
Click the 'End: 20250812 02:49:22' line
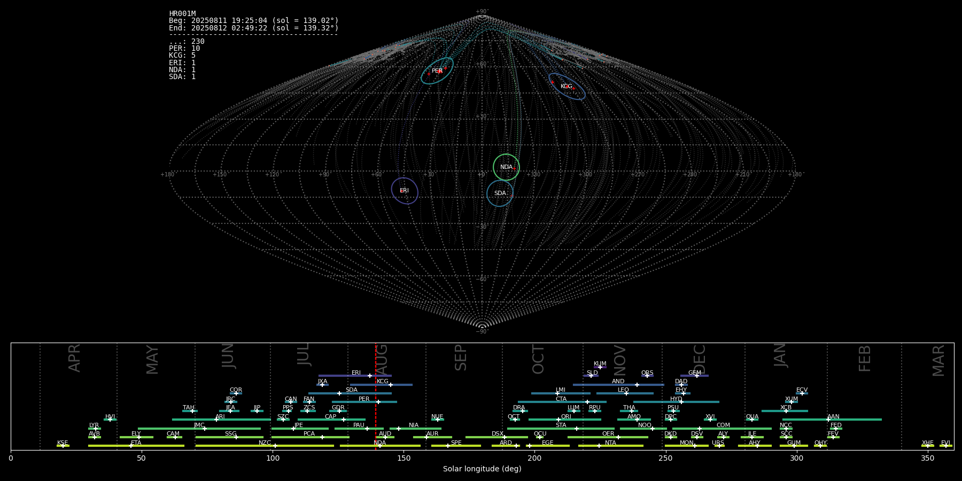coord(254,28)
